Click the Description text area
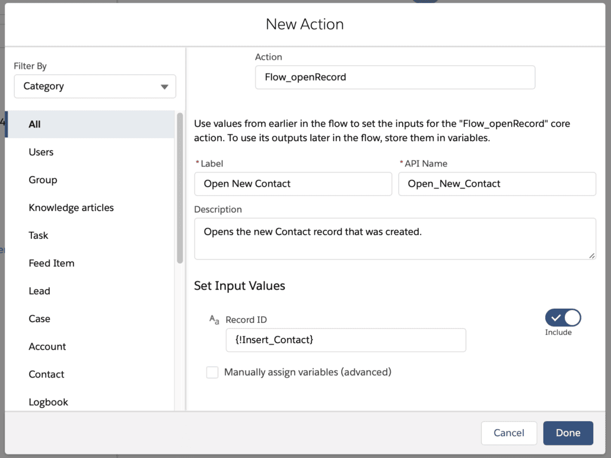This screenshot has height=458, width=611. 395,239
